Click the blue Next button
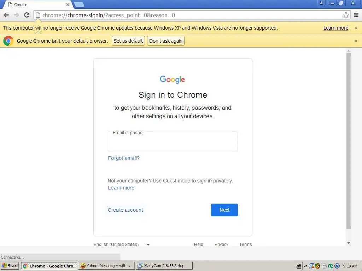Image resolution: width=362 pixels, height=271 pixels. pyautogui.click(x=224, y=210)
